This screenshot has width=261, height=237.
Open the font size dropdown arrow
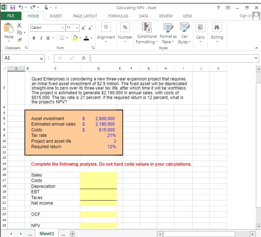point(78,28)
